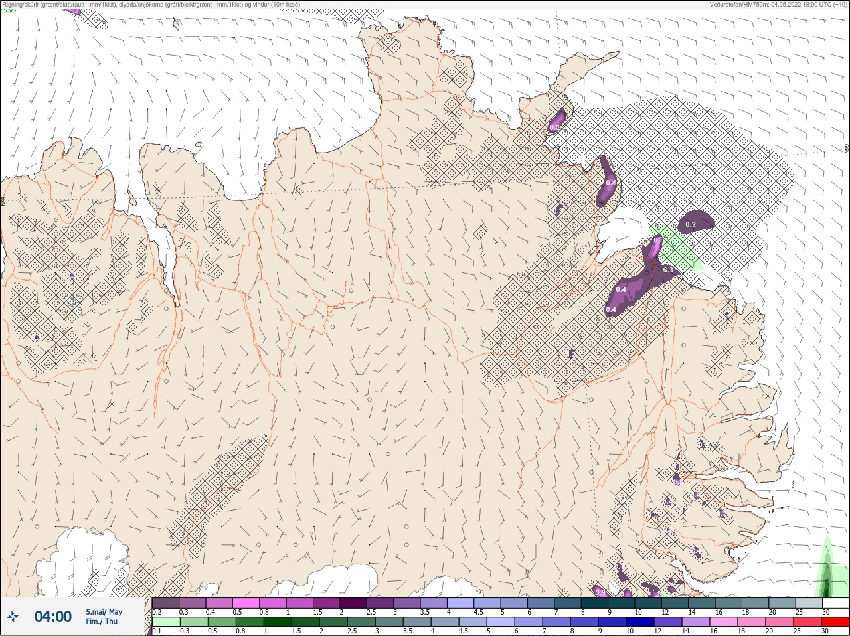The height and width of the screenshot is (636, 850).
Task: Select the white swatch ending the upper legend
Action: 835,603
